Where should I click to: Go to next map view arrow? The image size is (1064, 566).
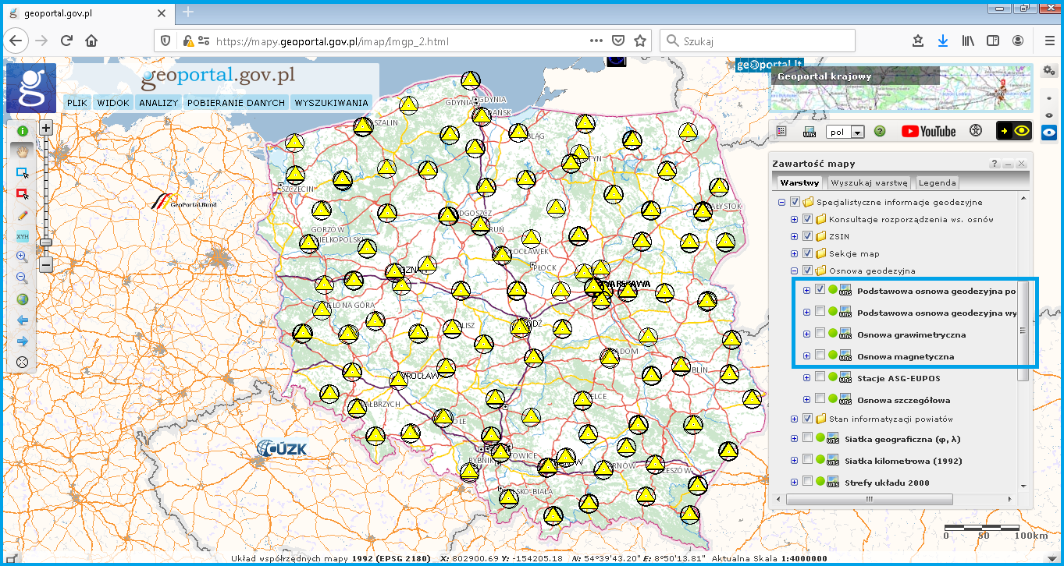pyautogui.click(x=23, y=341)
